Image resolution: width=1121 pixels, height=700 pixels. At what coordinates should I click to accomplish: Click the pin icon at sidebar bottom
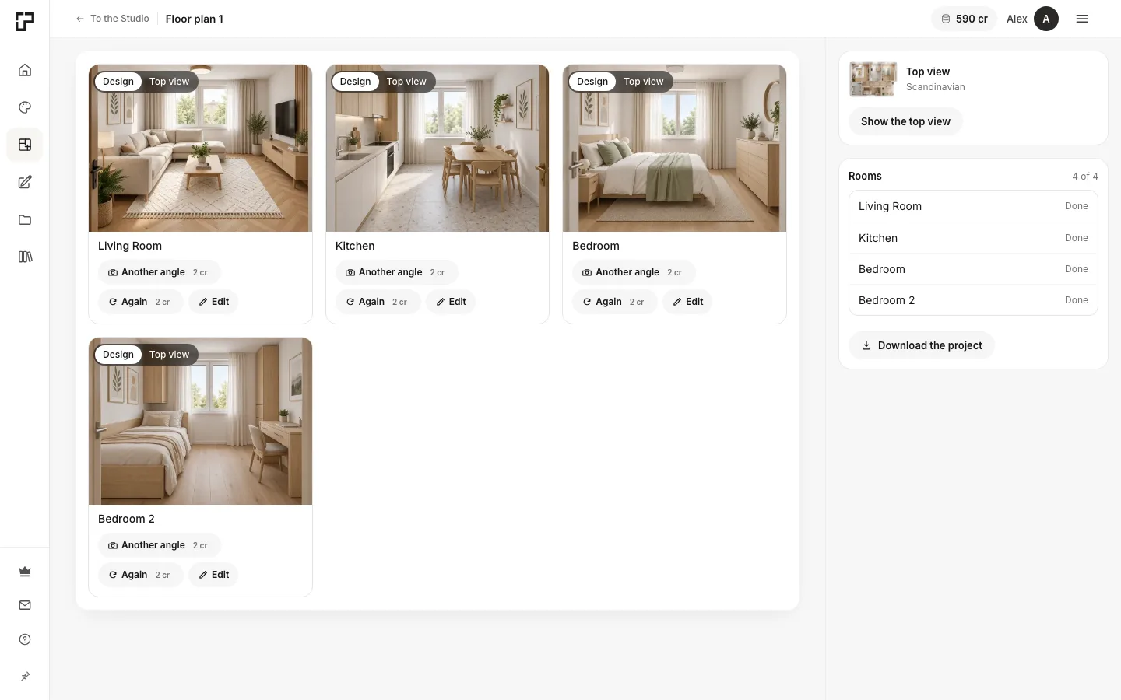(25, 677)
